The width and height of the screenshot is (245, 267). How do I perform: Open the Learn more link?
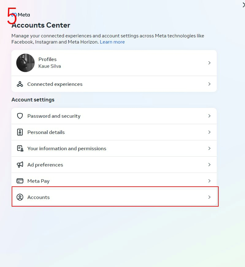pos(112,42)
